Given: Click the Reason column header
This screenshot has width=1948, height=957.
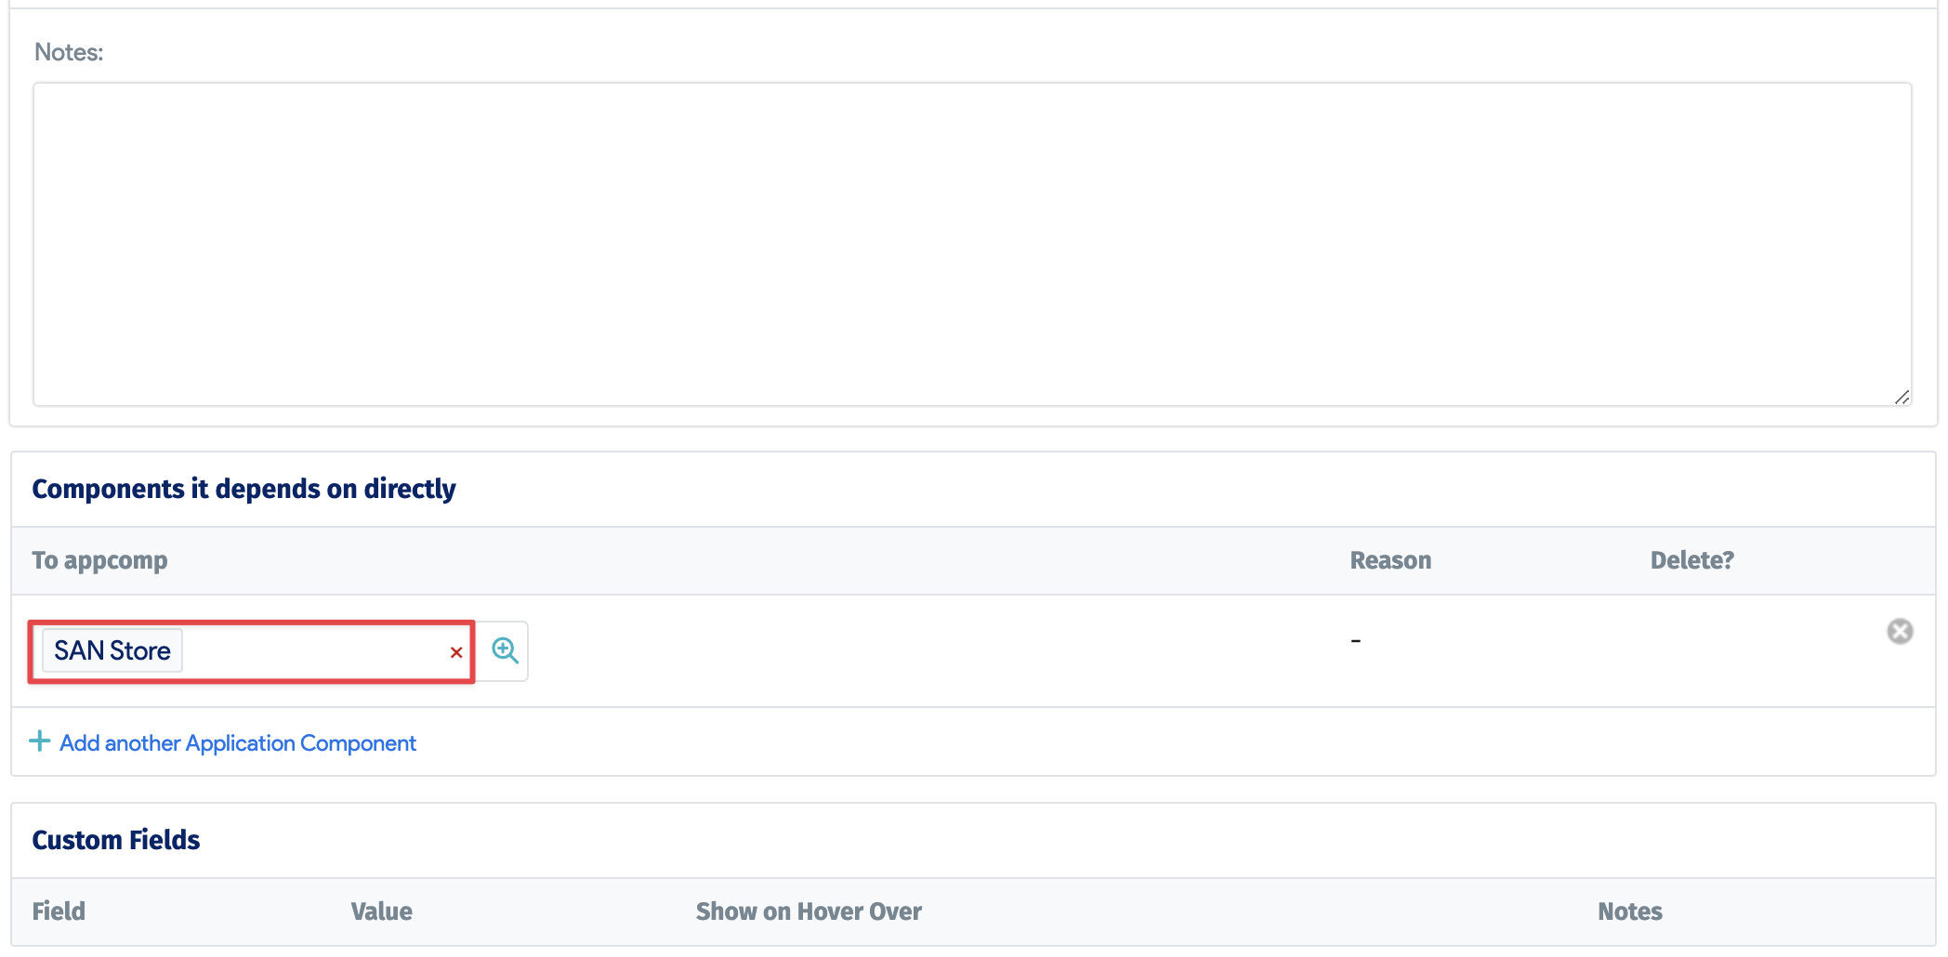Looking at the screenshot, I should 1390,560.
